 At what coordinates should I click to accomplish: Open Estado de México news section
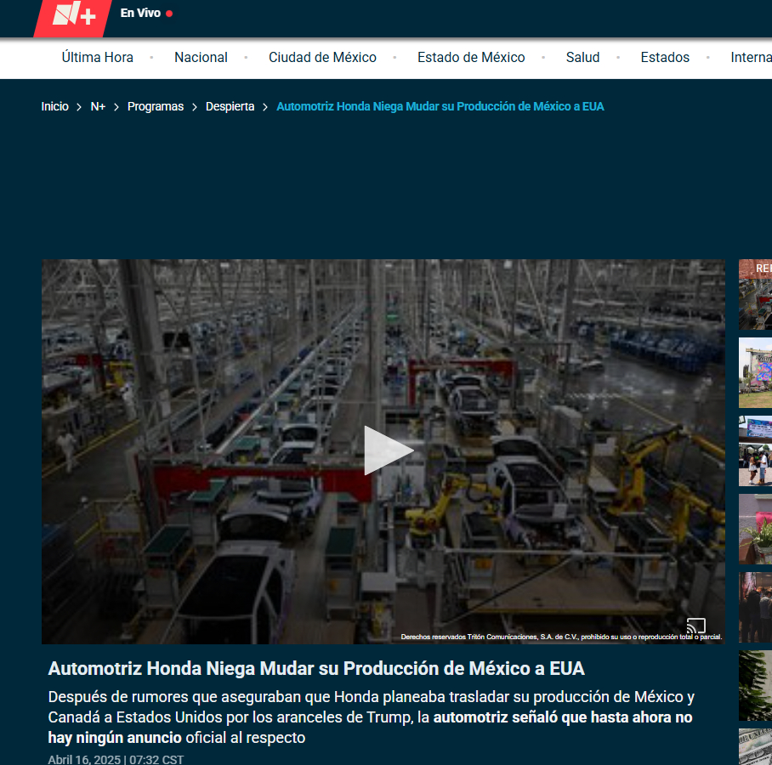coord(471,58)
